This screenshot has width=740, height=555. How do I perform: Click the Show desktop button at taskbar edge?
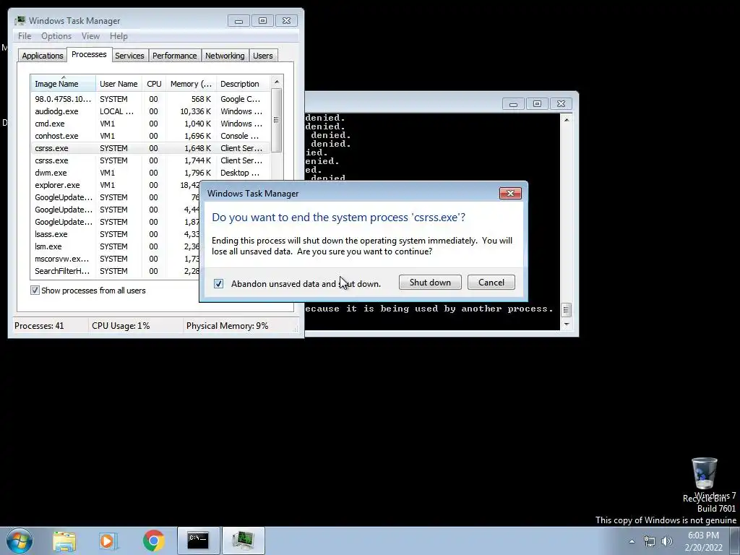(735, 541)
